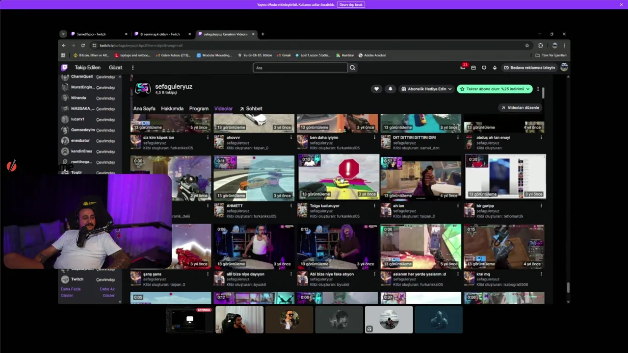
Task: Open the tab search dropdown arrow
Action: click(63, 34)
